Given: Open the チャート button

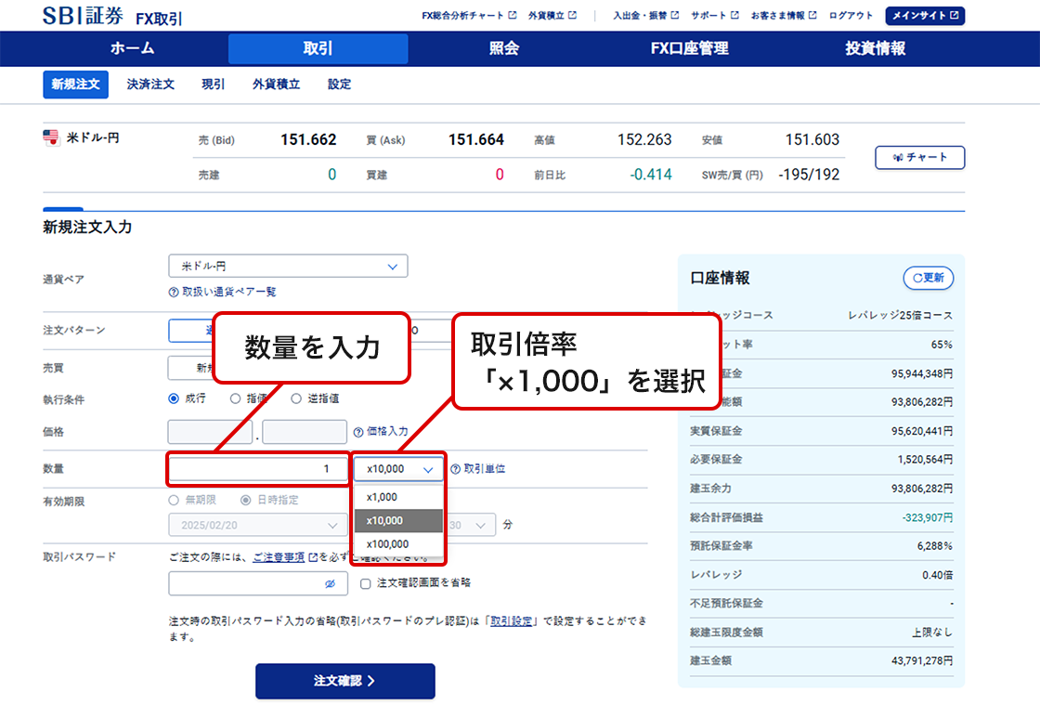Looking at the screenshot, I should [x=919, y=157].
